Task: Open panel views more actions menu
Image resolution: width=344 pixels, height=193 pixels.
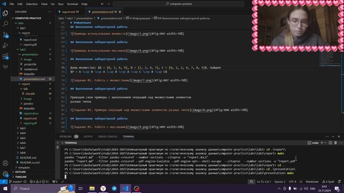Action: click(x=327, y=136)
